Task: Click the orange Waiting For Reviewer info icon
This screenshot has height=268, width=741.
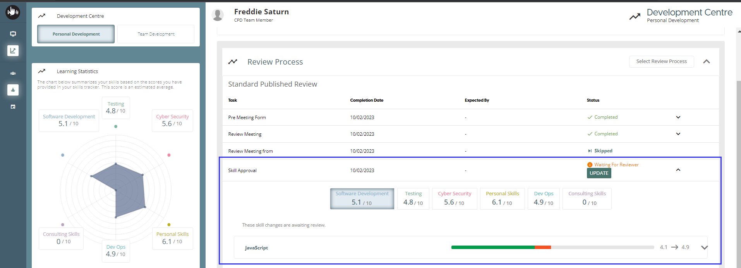Action: pyautogui.click(x=590, y=165)
